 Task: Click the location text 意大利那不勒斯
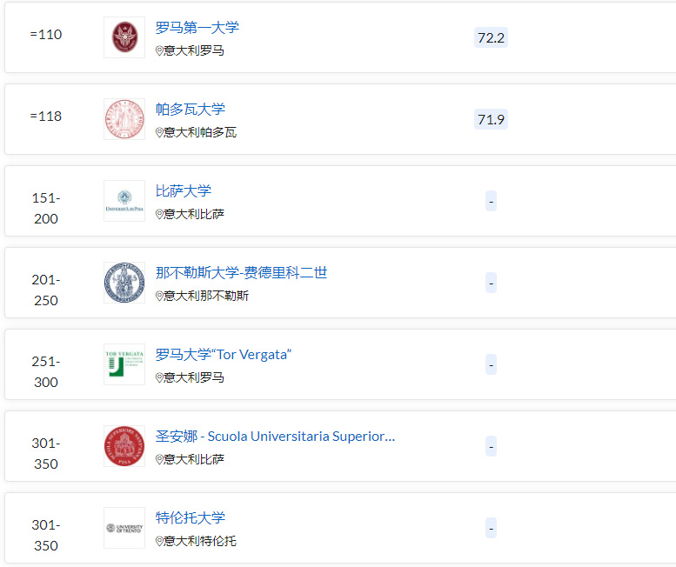[x=206, y=296]
